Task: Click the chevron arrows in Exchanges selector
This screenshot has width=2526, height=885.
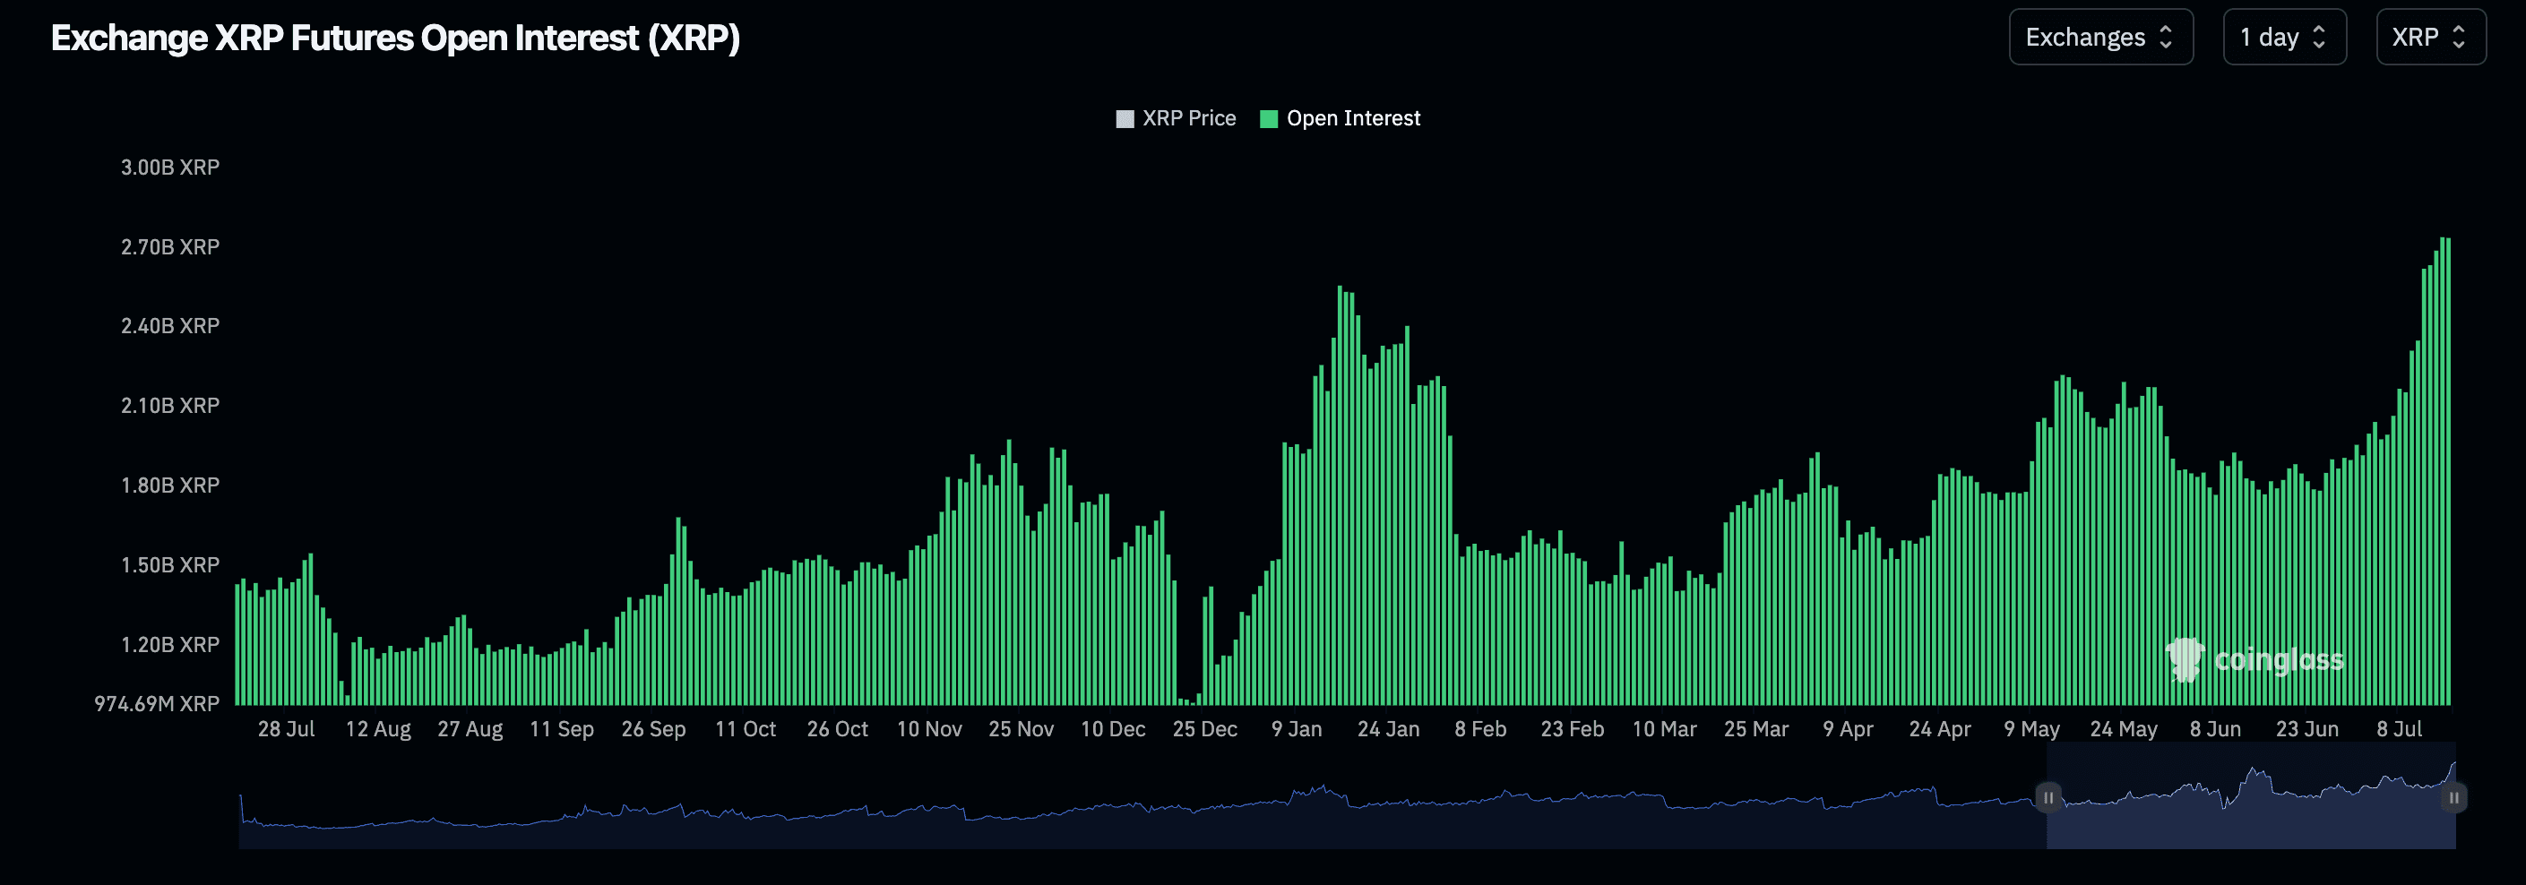Action: coord(2166,38)
